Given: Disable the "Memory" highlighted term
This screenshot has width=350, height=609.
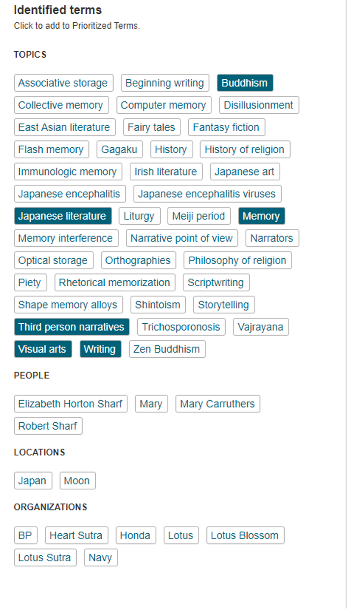Looking at the screenshot, I should point(262,216).
